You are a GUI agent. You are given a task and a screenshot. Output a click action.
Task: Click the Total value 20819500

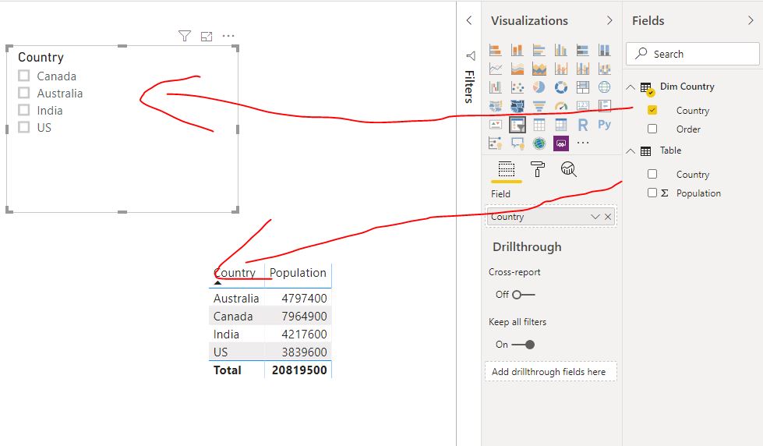[299, 370]
